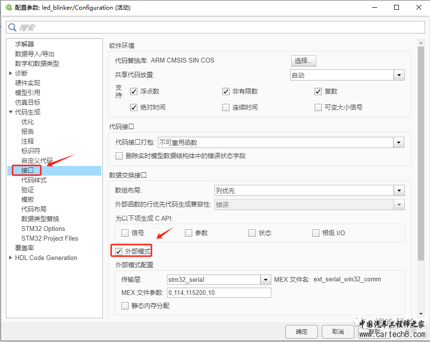
Task: Toggle the 绝对时间 checkbox
Action: coord(133,107)
